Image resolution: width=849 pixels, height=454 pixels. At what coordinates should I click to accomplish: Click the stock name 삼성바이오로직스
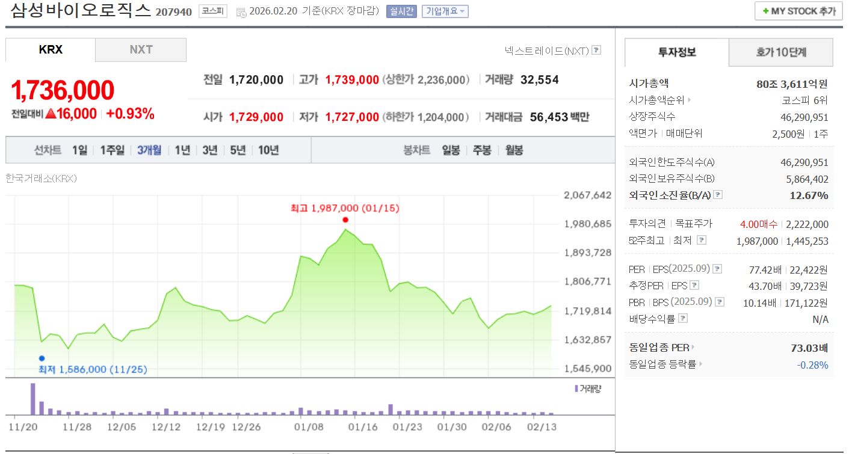pos(81,11)
